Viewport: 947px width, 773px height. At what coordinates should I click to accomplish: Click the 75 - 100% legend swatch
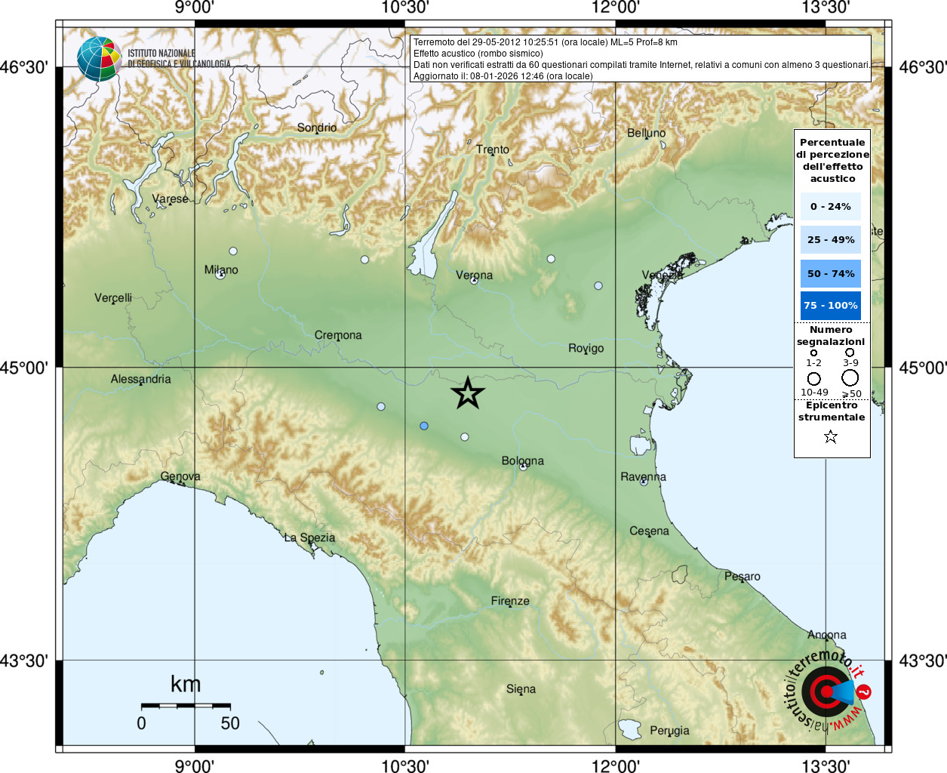tap(831, 306)
